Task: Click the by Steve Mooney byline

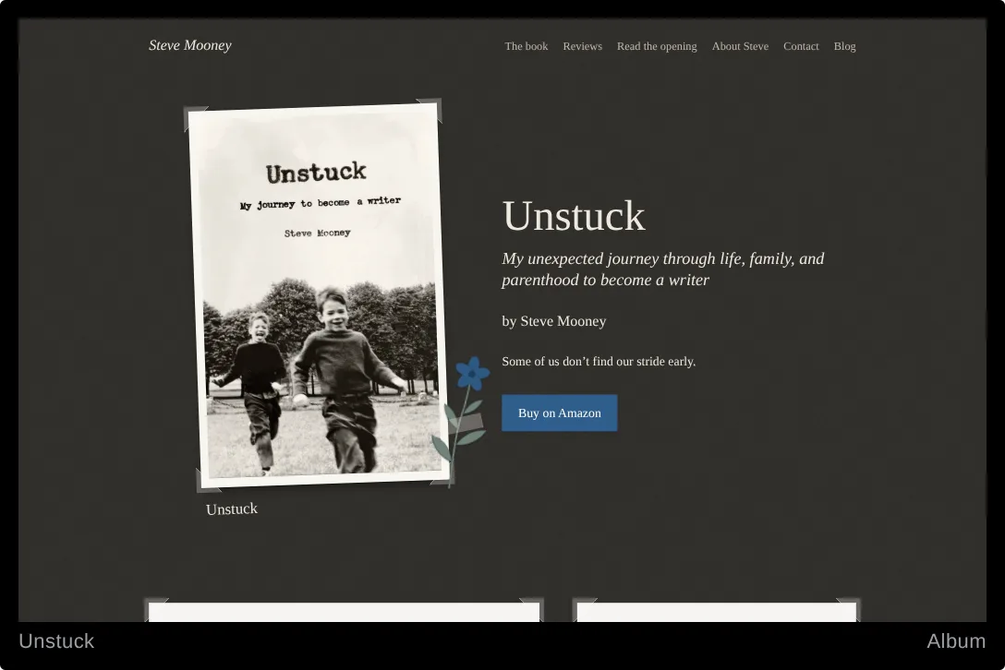Action: pyautogui.click(x=554, y=321)
